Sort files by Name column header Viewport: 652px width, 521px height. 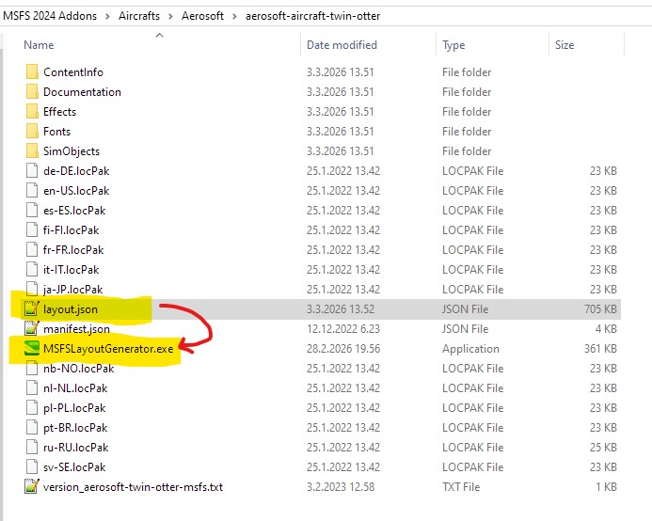[x=39, y=45]
